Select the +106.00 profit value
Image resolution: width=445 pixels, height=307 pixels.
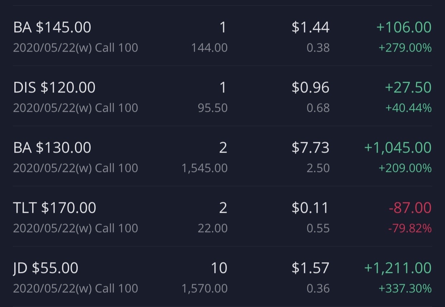[x=404, y=27]
